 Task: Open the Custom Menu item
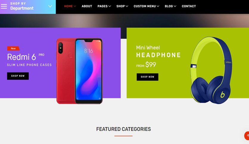click(x=145, y=6)
